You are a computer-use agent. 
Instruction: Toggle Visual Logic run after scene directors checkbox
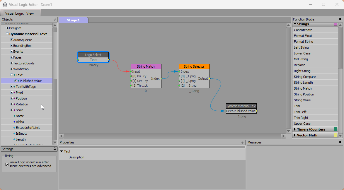click(7, 164)
